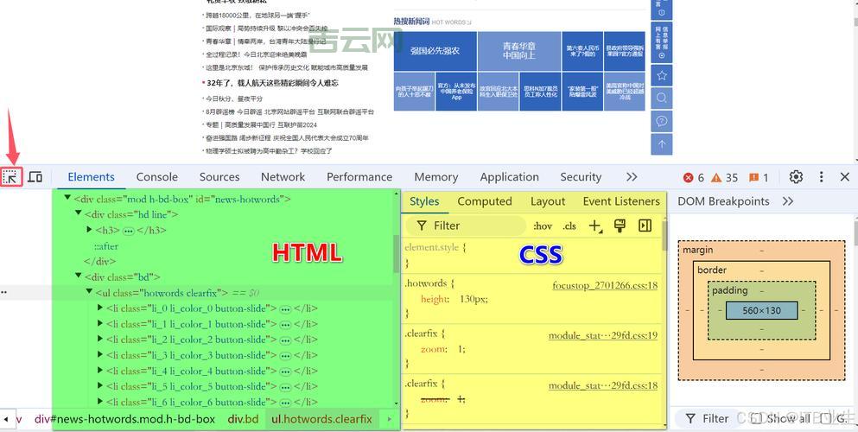Screen dimensions: 858x432
Task: Show more DevTools tabs chevron
Action: click(x=632, y=176)
